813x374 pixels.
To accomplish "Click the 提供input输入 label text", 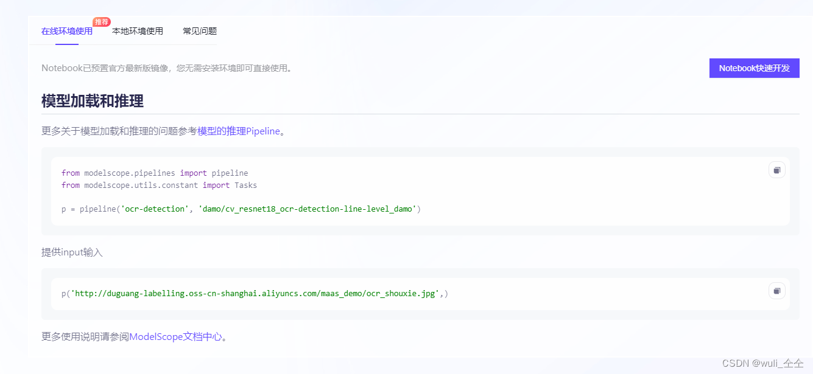I will click(71, 252).
